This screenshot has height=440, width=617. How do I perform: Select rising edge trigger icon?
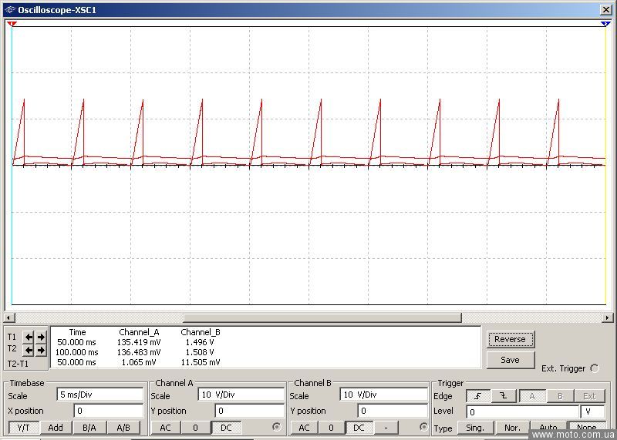pyautogui.click(x=478, y=396)
